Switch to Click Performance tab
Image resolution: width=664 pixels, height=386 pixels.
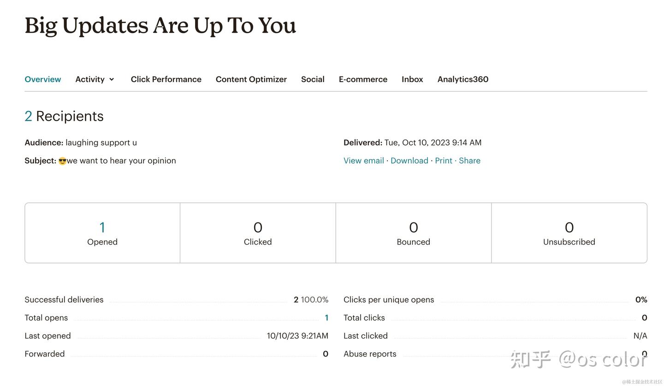166,79
